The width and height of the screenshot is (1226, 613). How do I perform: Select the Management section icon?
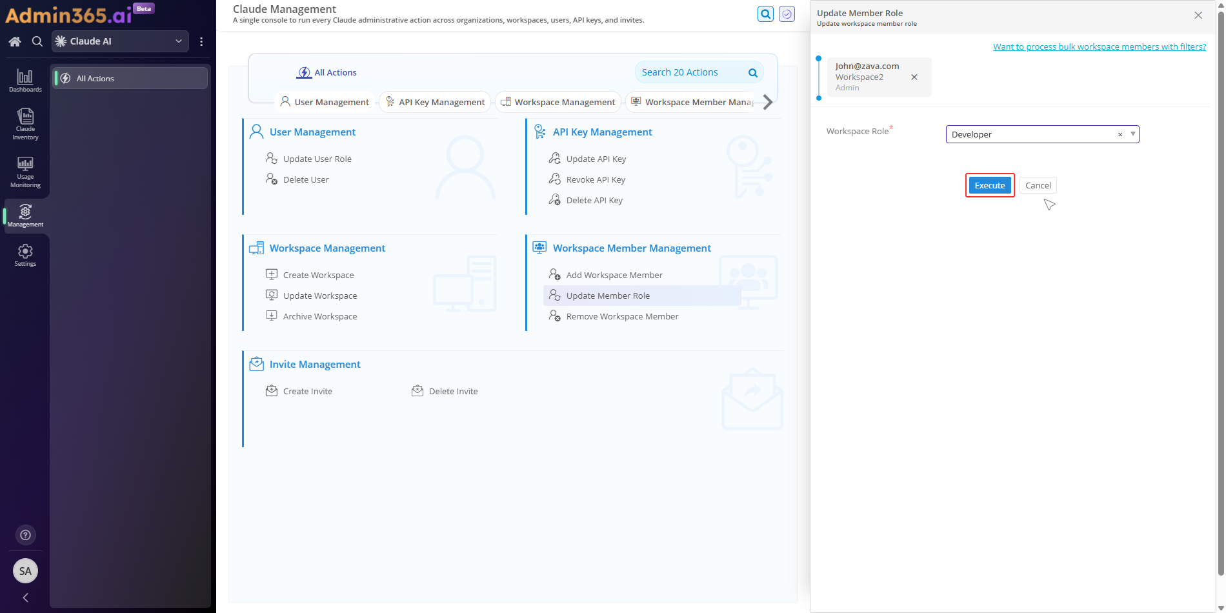pos(25,216)
